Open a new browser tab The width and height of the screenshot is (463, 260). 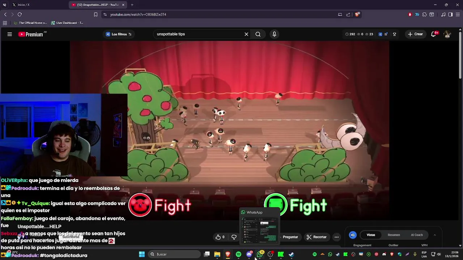click(x=132, y=5)
